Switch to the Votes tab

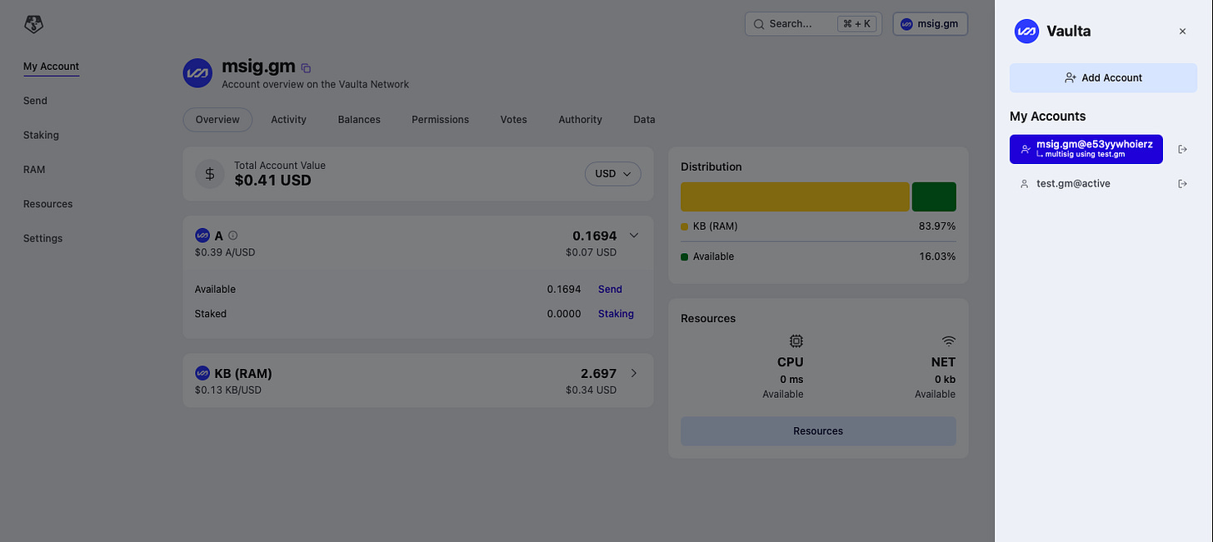point(514,119)
